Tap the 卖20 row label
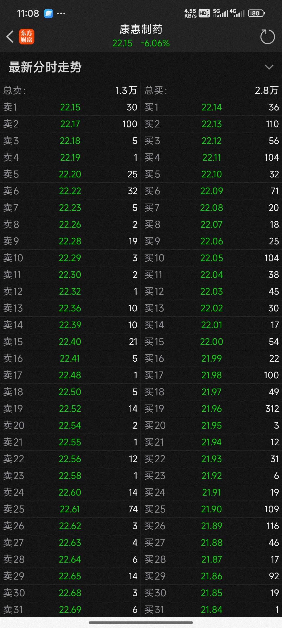This screenshot has width=282, height=628. point(14,425)
